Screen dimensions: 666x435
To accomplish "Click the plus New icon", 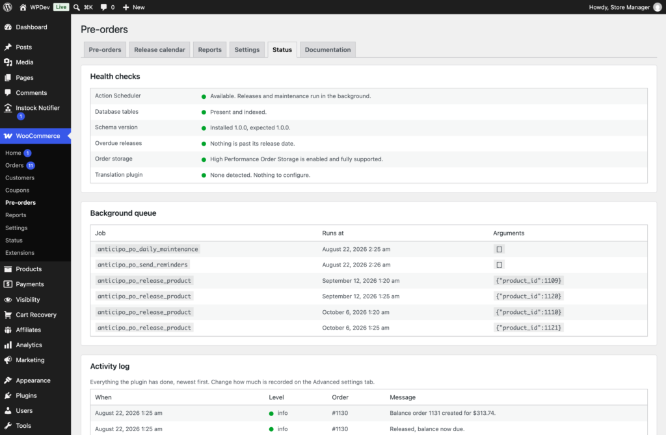I will coord(126,7).
